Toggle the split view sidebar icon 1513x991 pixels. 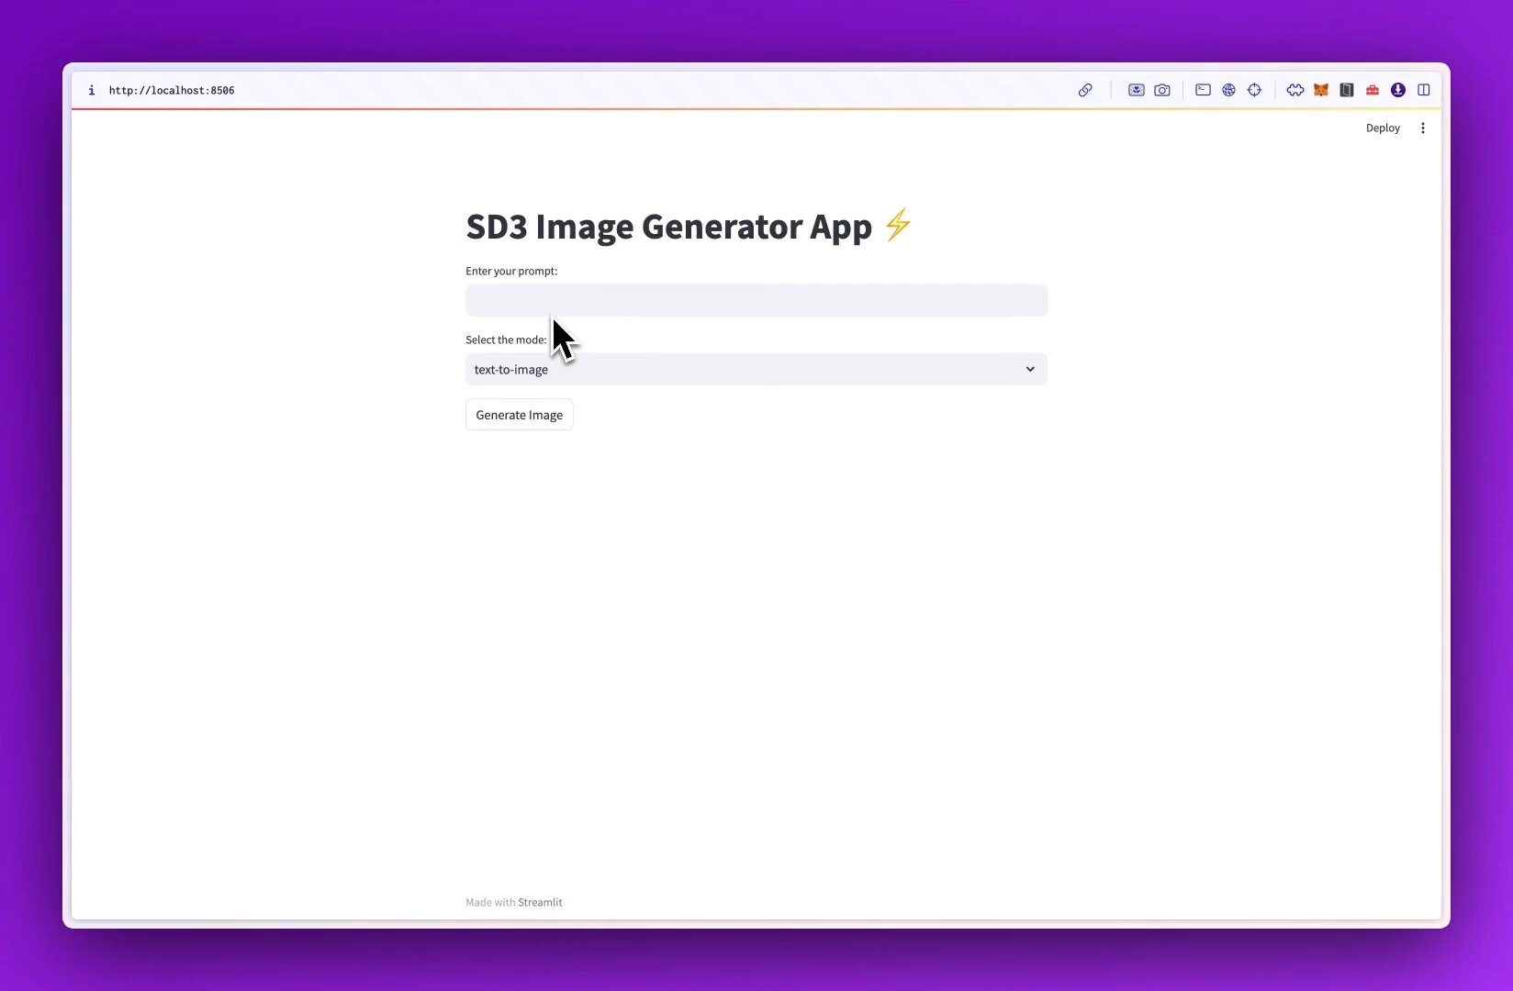click(x=1424, y=90)
